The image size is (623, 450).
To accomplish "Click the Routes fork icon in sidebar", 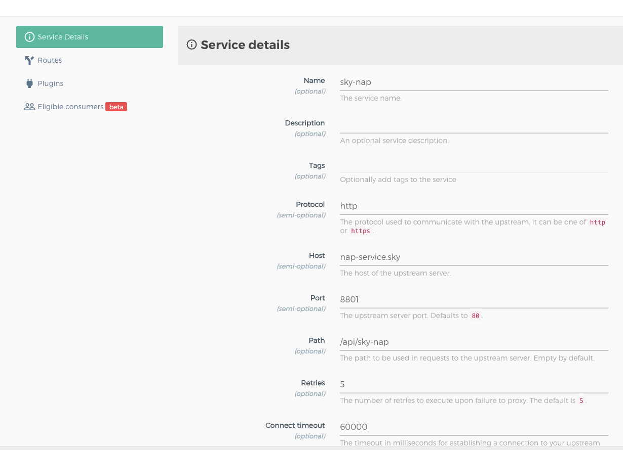I will point(29,60).
